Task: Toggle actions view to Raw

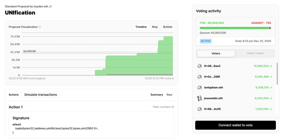Action: (x=169, y=95)
